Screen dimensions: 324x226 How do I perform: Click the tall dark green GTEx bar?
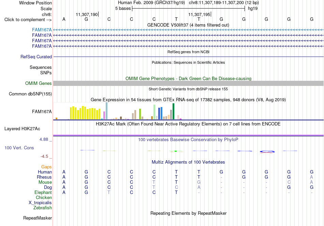point(173,111)
